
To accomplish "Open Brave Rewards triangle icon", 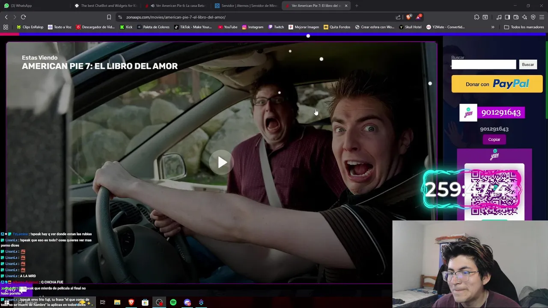I will click(419, 17).
